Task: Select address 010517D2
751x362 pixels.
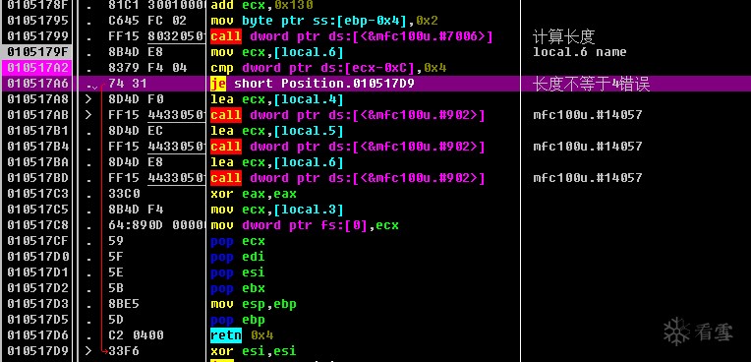Action: tap(37, 288)
